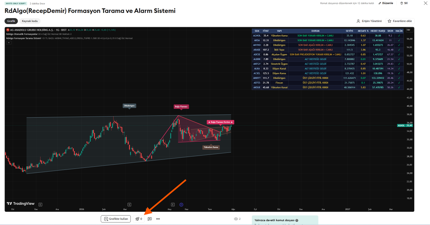430x225 pixels.
Task: Click the E earnings marker near Kas
Action: pos(40,205)
